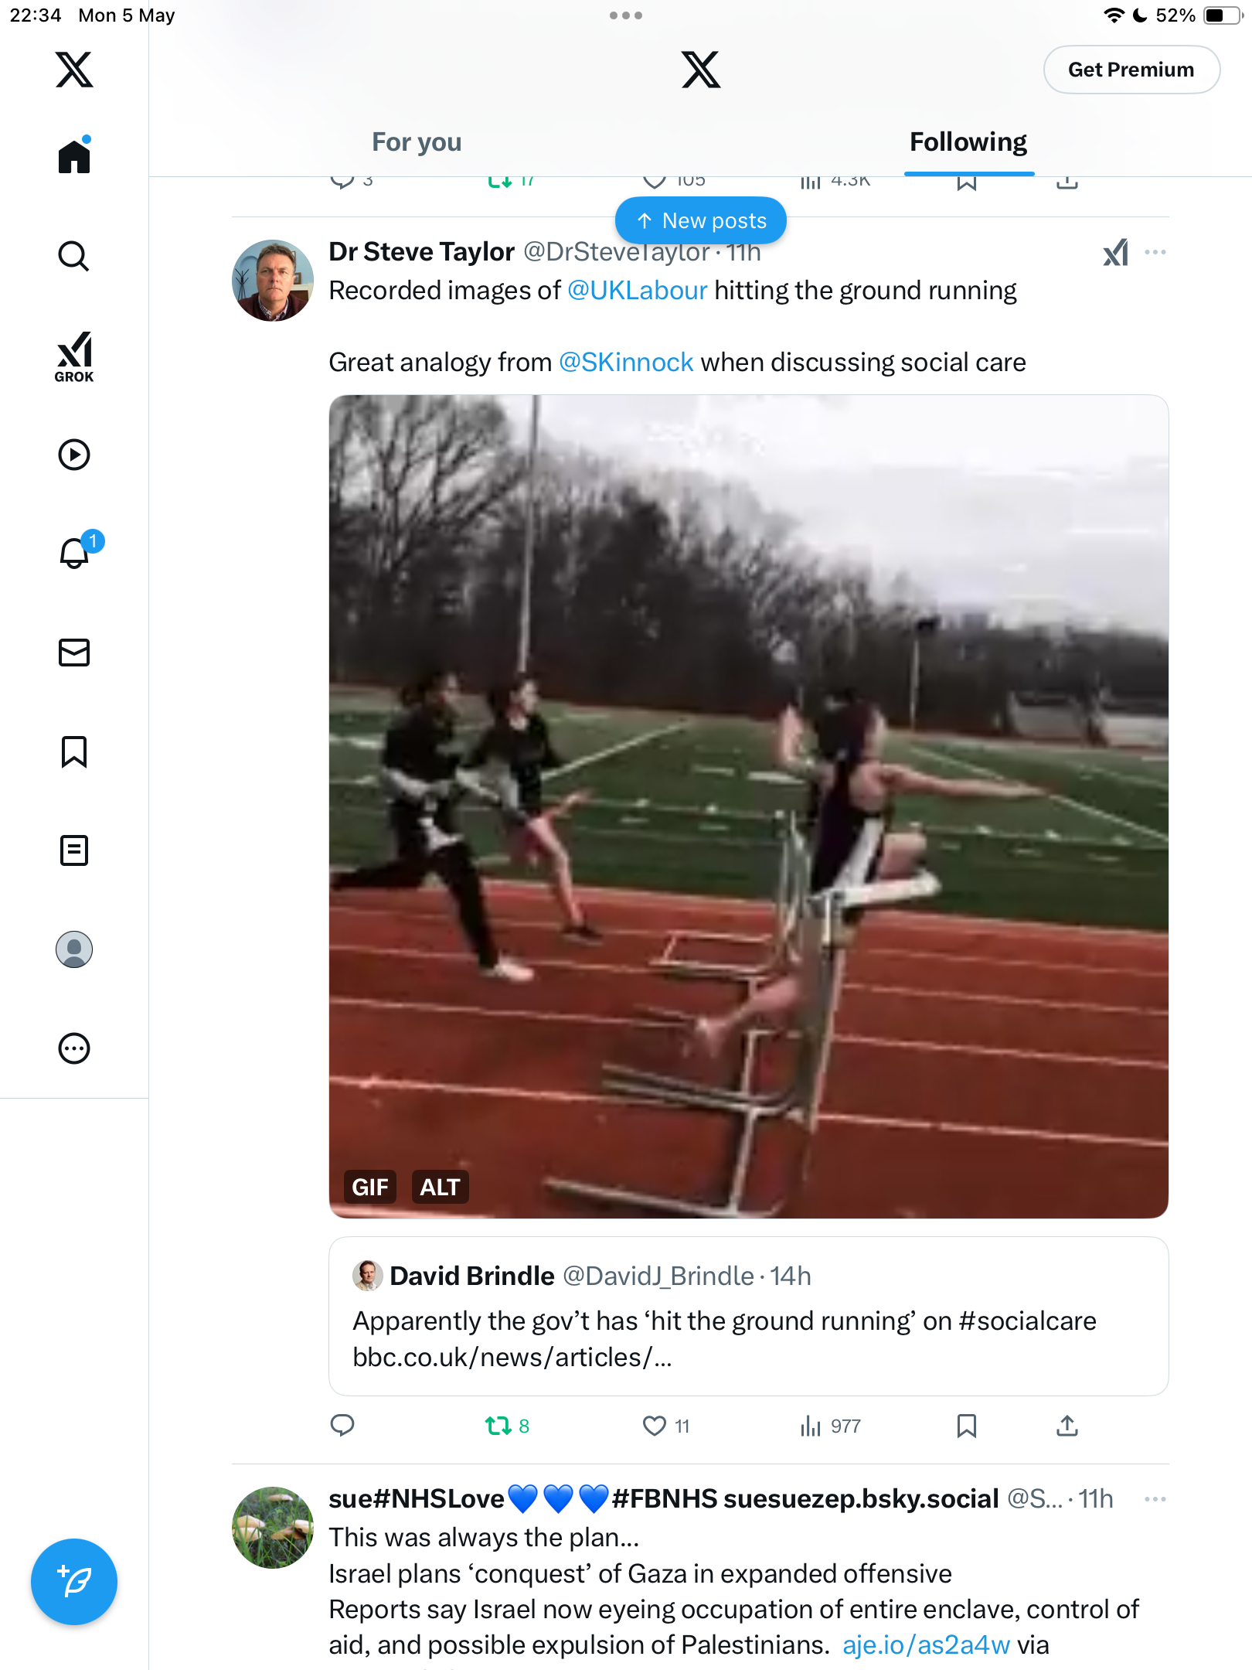1252x1670 pixels.
Task: Expand the More circle menu in sidebar
Action: (74, 1048)
